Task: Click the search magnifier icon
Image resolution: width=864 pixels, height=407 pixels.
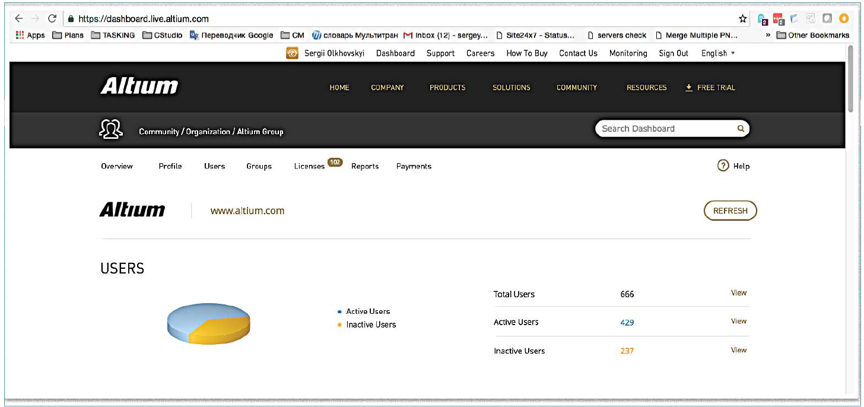Action: click(741, 129)
